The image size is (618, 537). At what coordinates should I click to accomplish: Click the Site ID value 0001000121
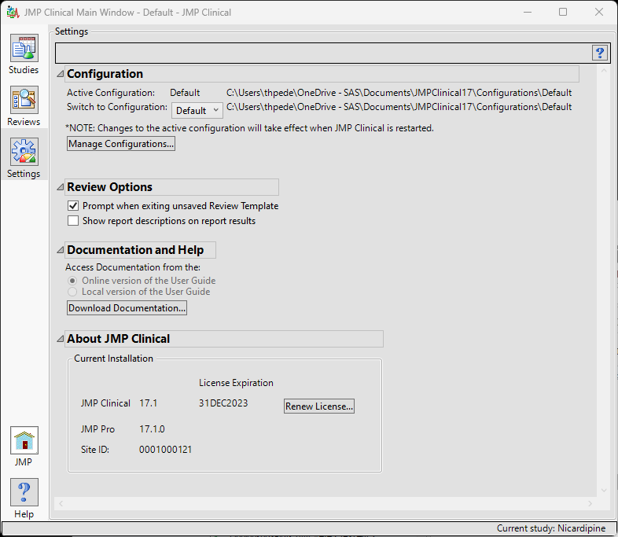[x=166, y=450]
